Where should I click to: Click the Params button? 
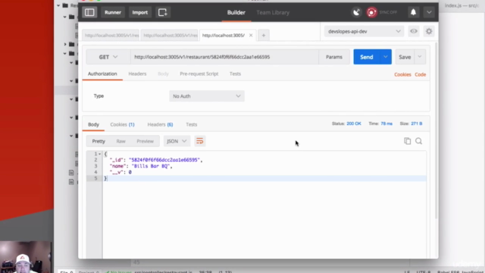334,57
